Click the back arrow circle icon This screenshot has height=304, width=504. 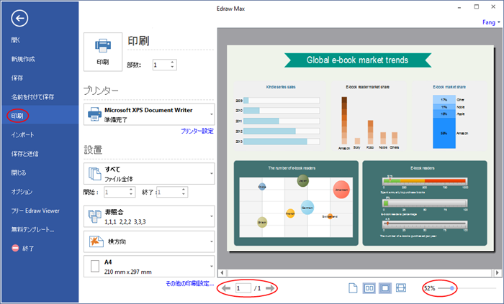click(x=19, y=18)
